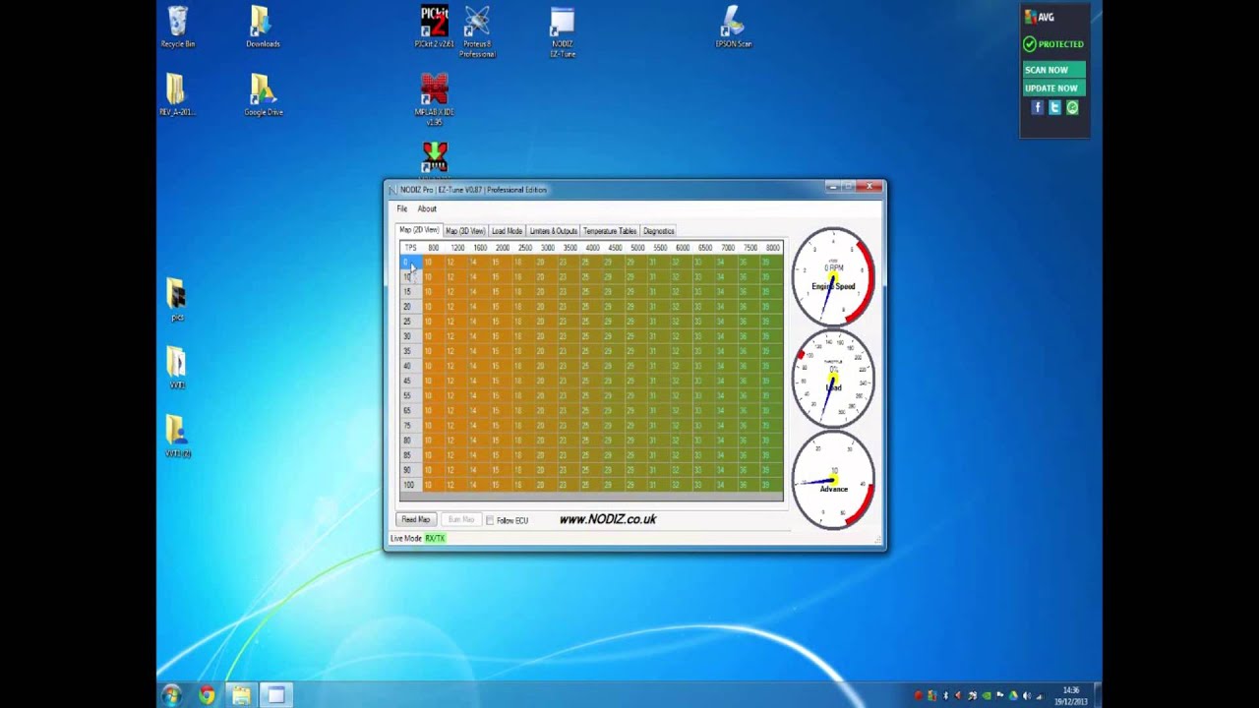The height and width of the screenshot is (708, 1259).
Task: Open the About menu
Action: click(x=427, y=208)
